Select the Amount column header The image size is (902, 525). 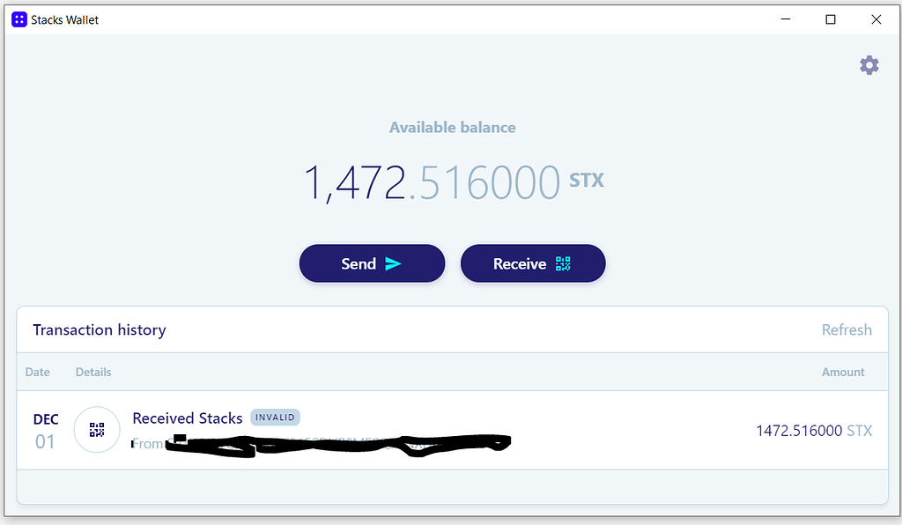pyautogui.click(x=843, y=372)
